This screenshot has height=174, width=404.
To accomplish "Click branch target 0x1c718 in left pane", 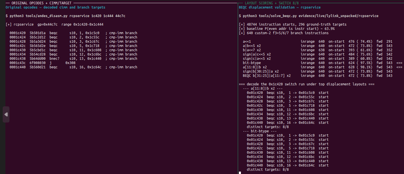I will [93, 46].
